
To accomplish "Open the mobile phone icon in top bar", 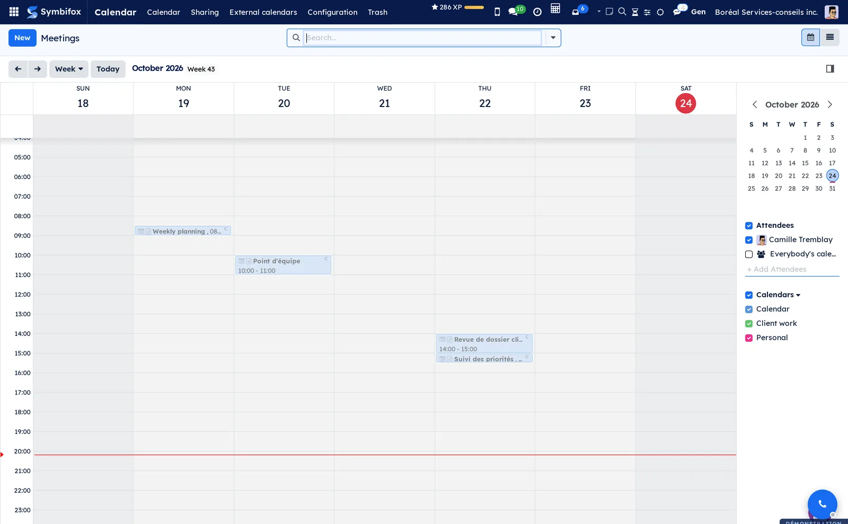I will point(497,12).
